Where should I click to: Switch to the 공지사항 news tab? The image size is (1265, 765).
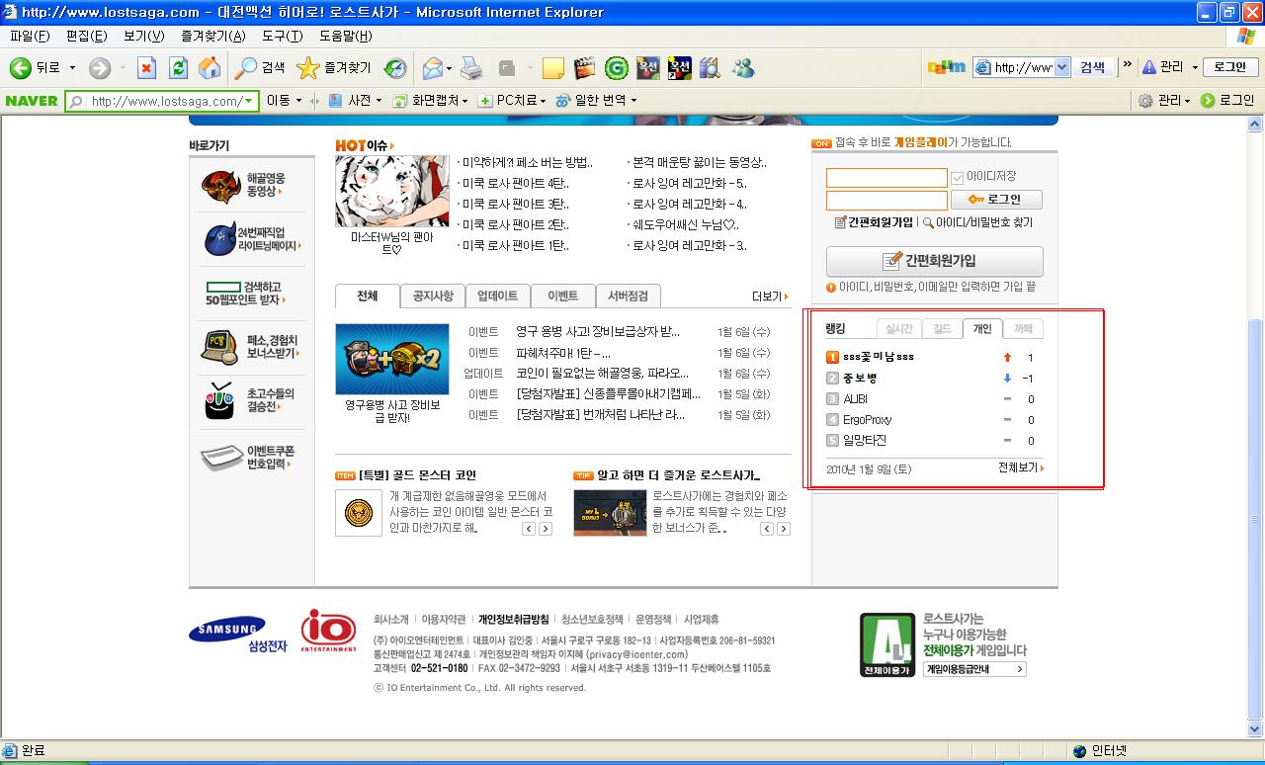[433, 297]
